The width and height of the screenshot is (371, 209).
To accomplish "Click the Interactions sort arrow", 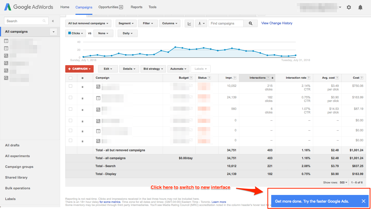I will point(272,78).
